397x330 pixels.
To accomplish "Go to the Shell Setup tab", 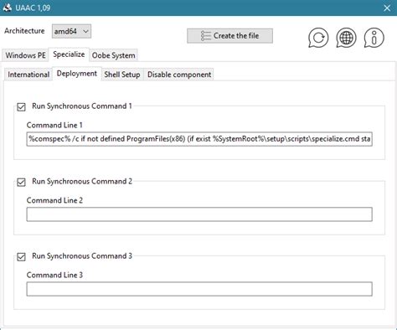I will pos(122,75).
